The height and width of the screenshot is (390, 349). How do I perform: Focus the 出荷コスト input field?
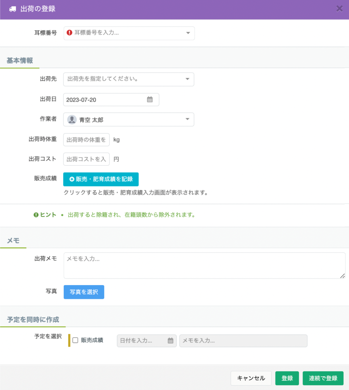(x=87, y=159)
